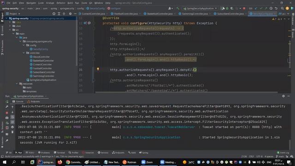295x166 pixels.
Task: Click the Debug bug icon in toolbar
Action: [227, 8]
